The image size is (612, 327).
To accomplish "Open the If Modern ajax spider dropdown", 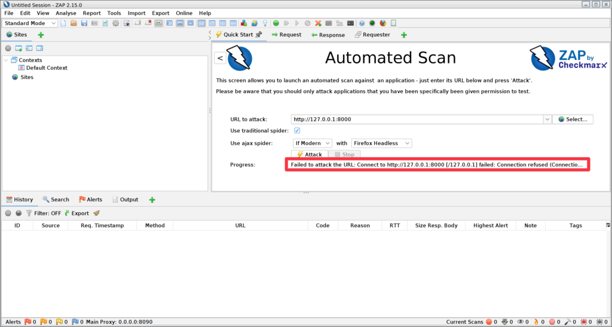I will tap(312, 143).
